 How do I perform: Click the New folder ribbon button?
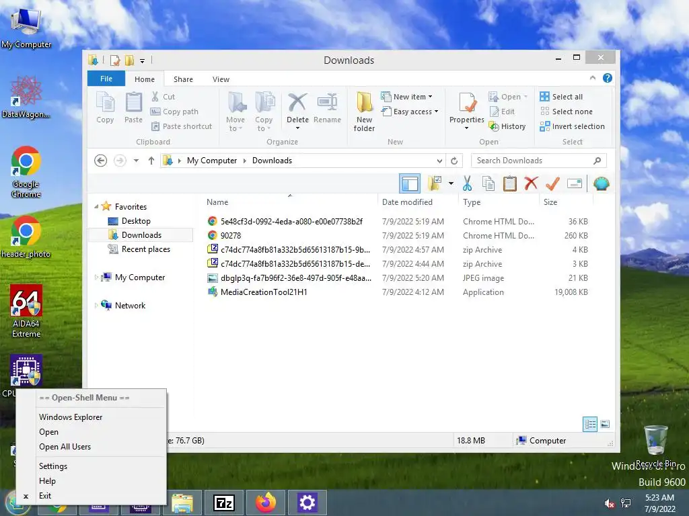coord(364,112)
